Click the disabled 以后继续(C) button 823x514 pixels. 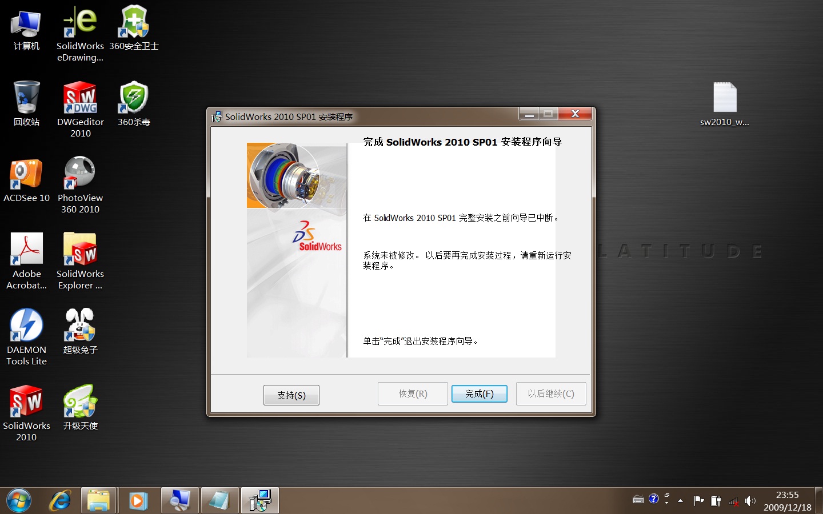[551, 393]
